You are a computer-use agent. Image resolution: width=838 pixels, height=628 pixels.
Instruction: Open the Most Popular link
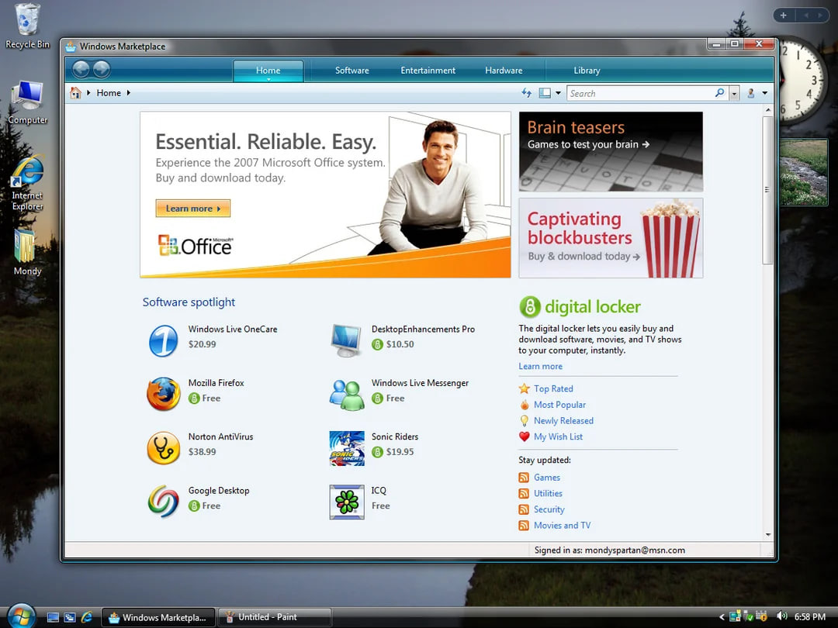pos(559,405)
